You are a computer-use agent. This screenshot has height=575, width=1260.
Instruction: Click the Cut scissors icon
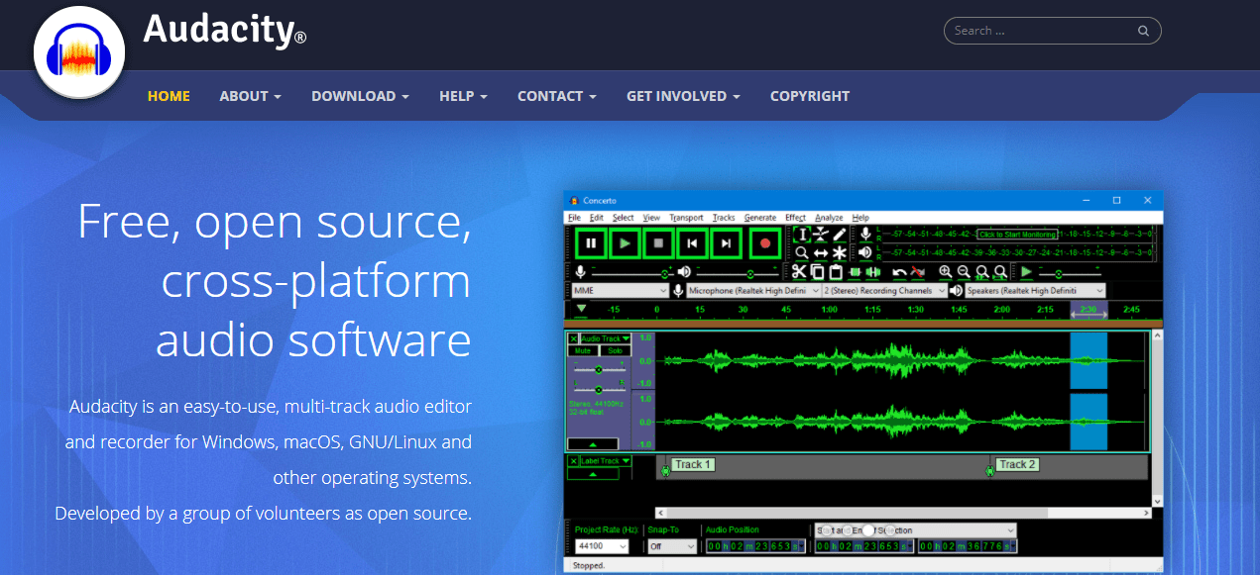coord(798,272)
